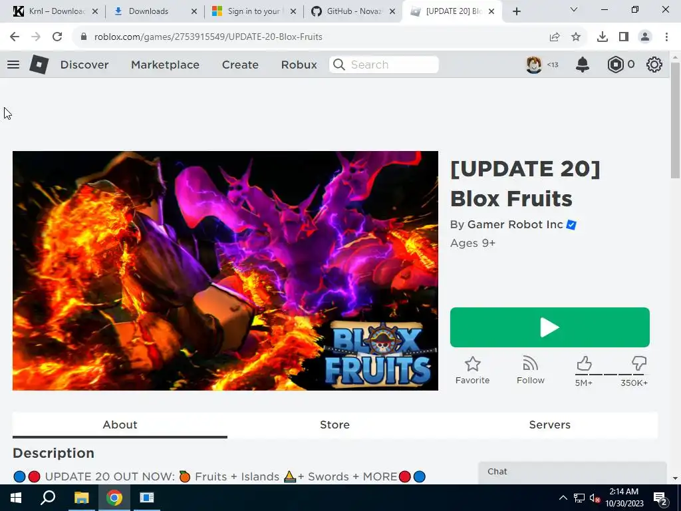Viewport: 681px width, 511px height.
Task: Click the scrollbar down arrow
Action: point(675,478)
